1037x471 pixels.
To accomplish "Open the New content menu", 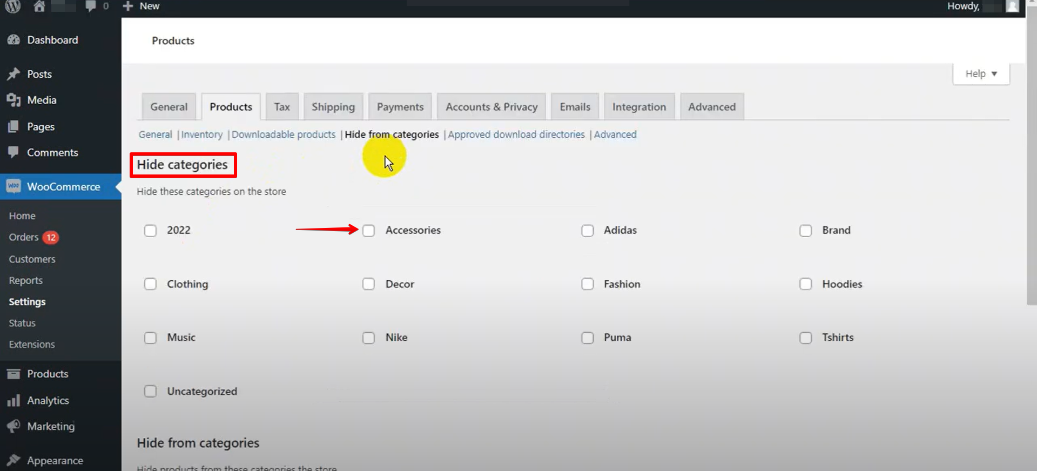I will (142, 6).
